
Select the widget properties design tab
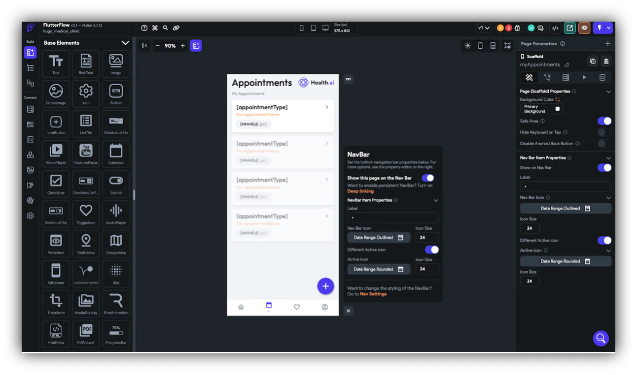tap(529, 77)
